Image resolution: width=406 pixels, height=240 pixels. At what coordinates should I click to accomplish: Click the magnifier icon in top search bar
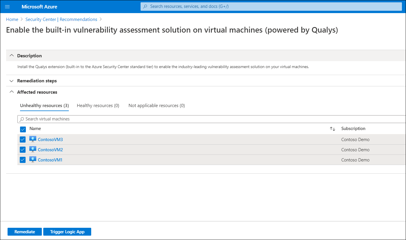[x=145, y=6]
